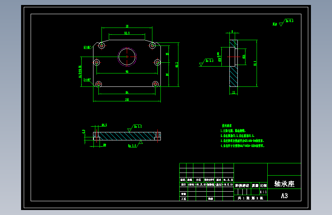Click technical requirement line 4

242,146
